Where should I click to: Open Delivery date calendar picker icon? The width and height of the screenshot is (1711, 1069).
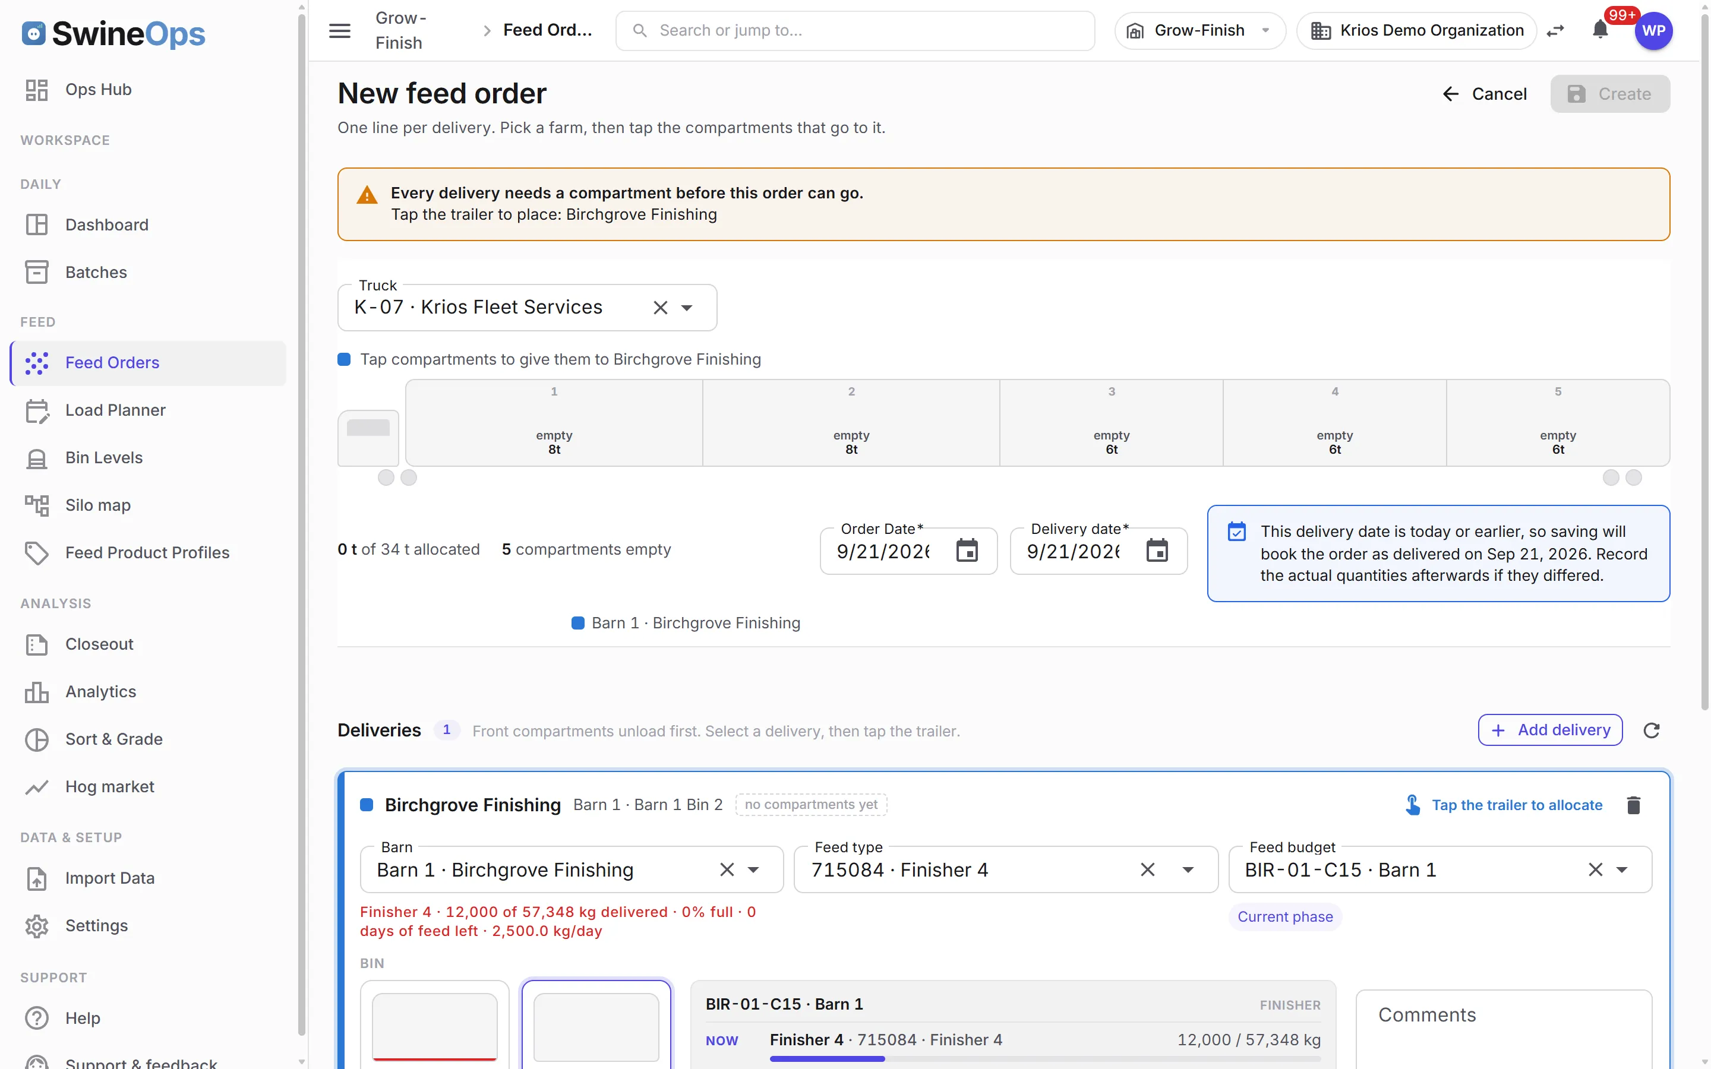[1157, 551]
